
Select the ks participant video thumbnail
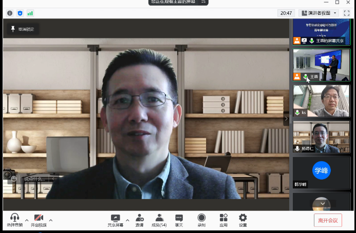pyautogui.click(x=321, y=101)
